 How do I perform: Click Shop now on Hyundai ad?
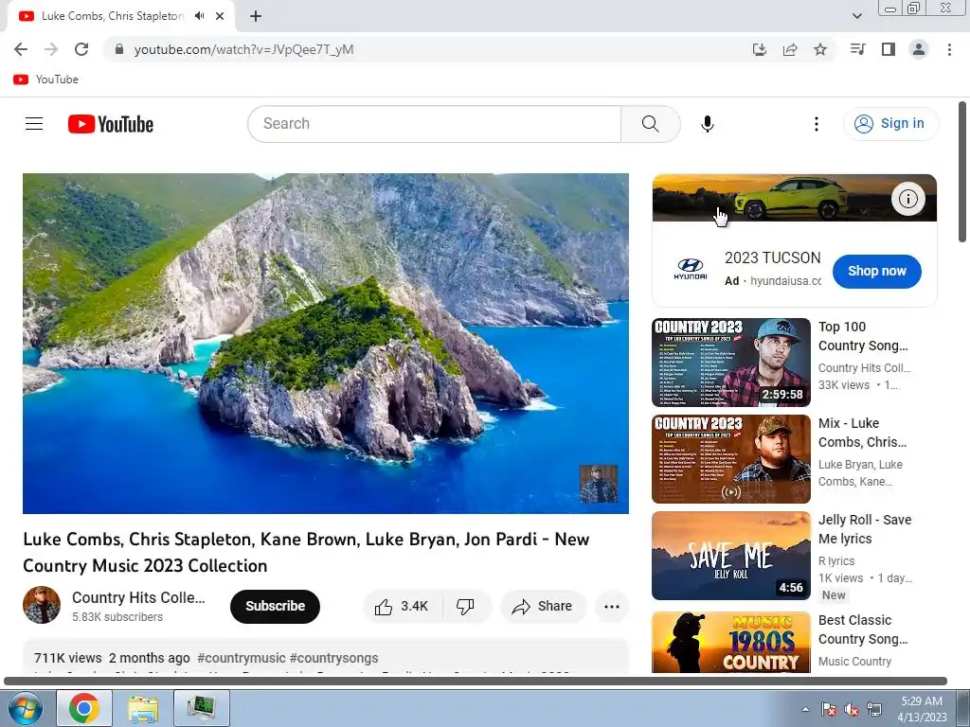pyautogui.click(x=876, y=271)
